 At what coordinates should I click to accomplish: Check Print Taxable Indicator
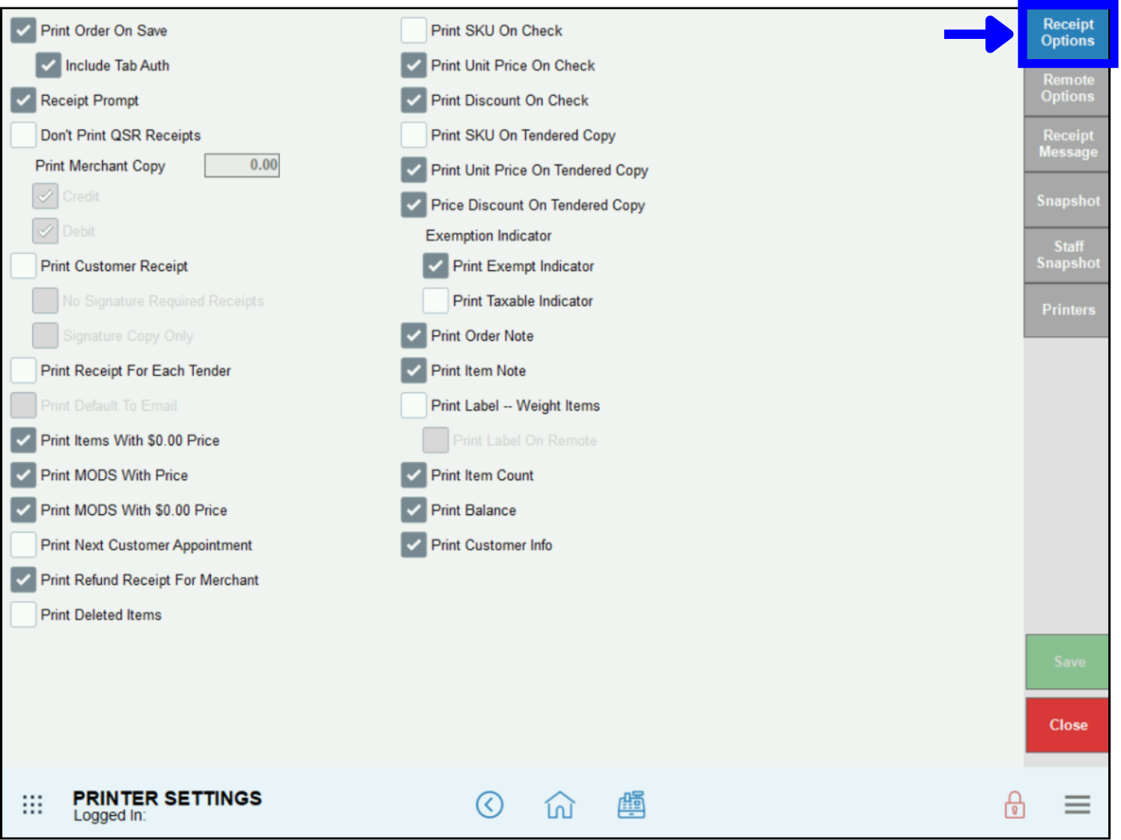(x=435, y=300)
